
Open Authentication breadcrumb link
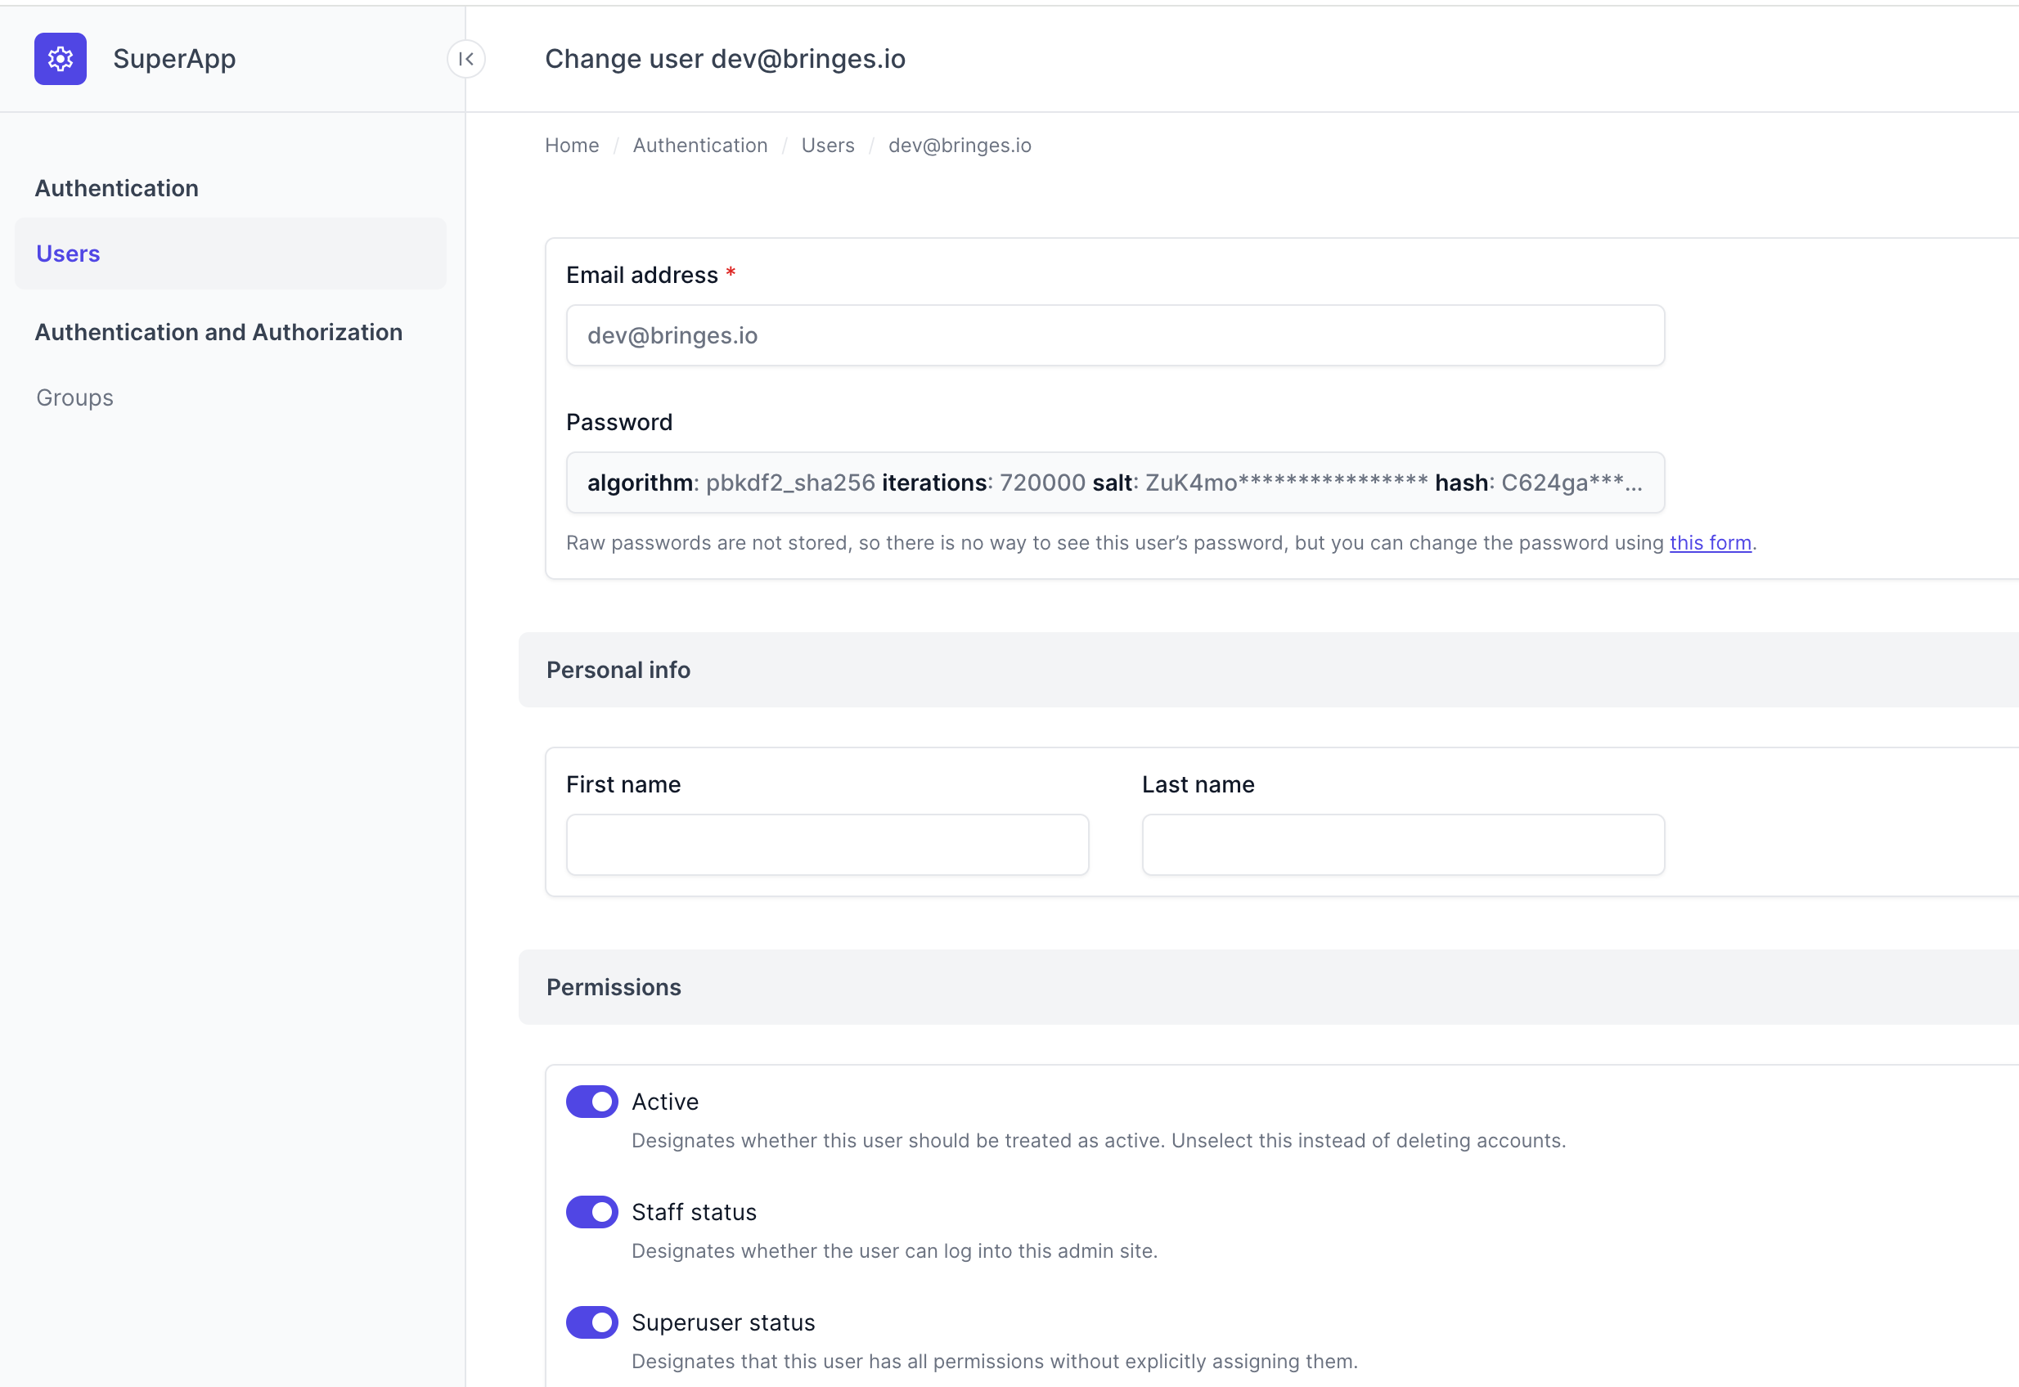click(x=699, y=145)
